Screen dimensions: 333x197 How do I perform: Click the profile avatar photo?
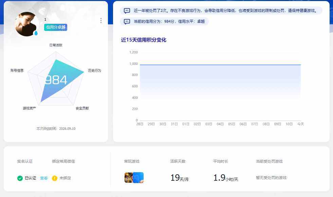point(27,24)
